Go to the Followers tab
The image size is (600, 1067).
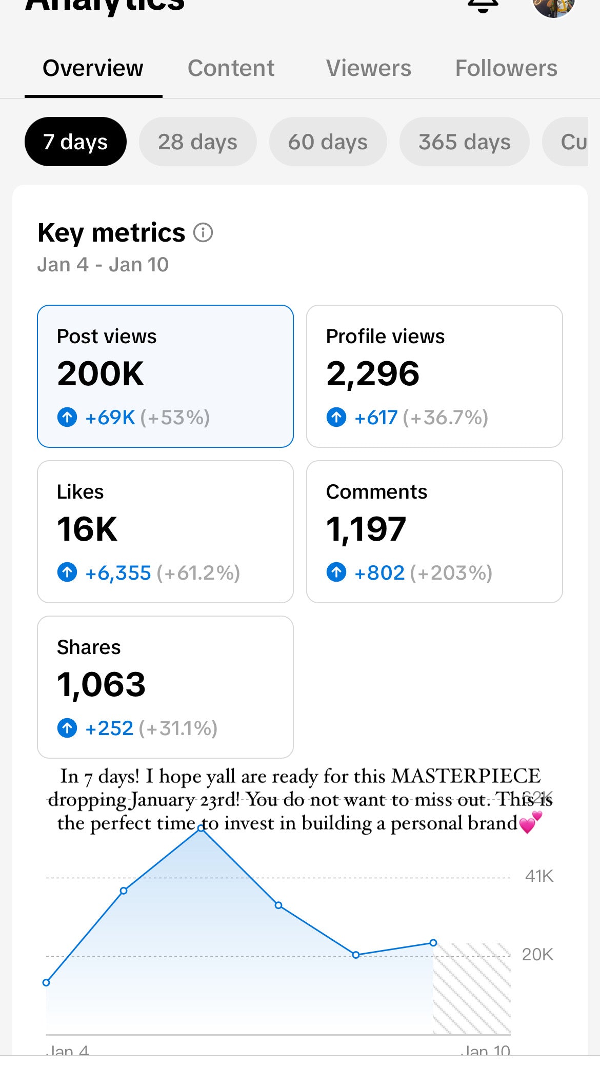click(506, 68)
